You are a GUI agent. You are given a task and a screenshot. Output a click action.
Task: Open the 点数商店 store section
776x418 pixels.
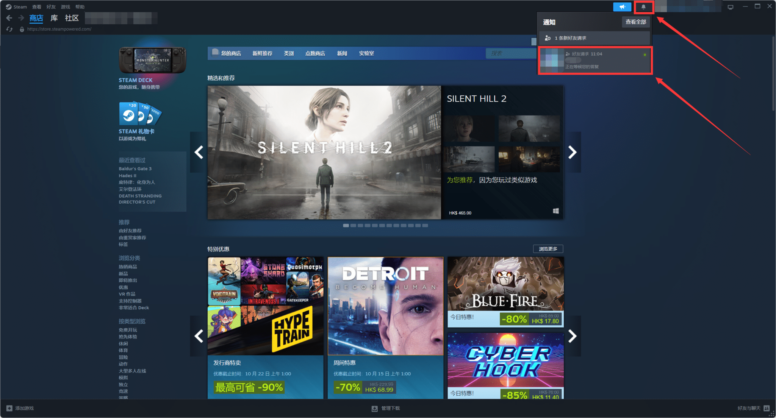316,53
